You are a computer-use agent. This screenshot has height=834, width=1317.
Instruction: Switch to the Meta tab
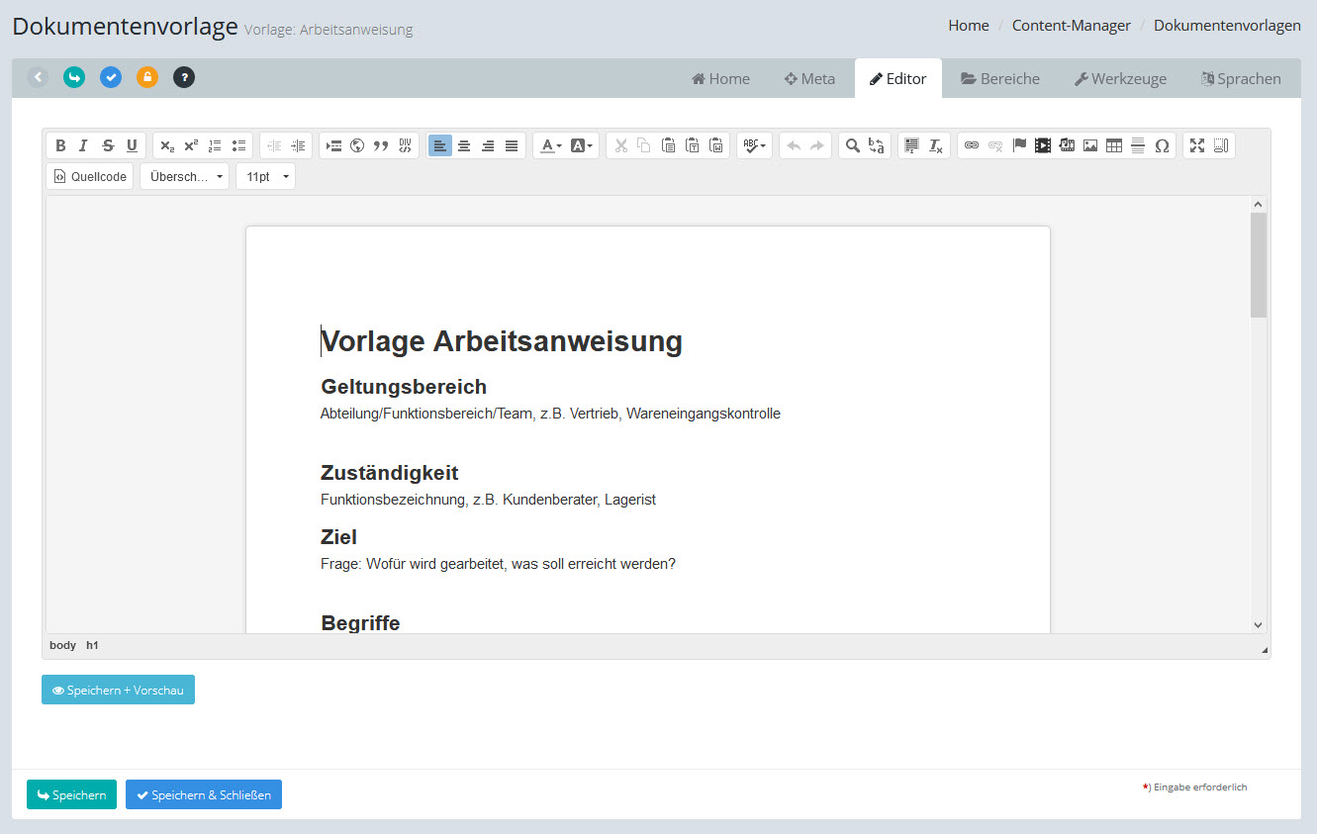pyautogui.click(x=809, y=79)
